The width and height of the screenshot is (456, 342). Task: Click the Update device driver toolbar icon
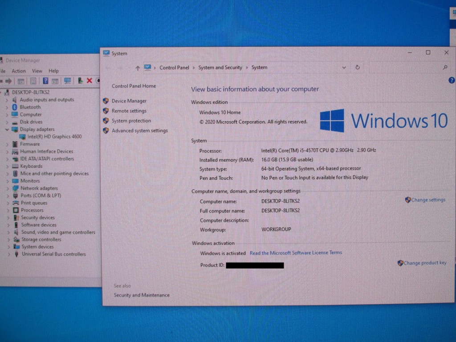point(80,81)
